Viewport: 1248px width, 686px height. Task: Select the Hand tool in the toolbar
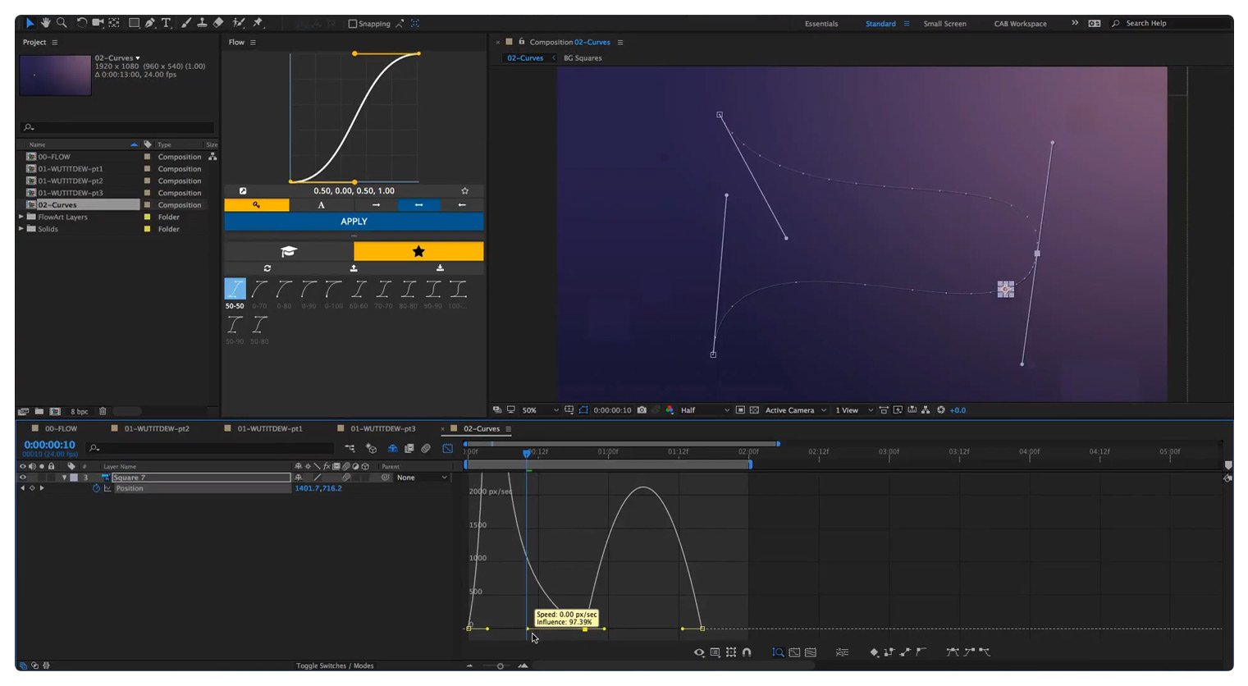click(x=47, y=23)
